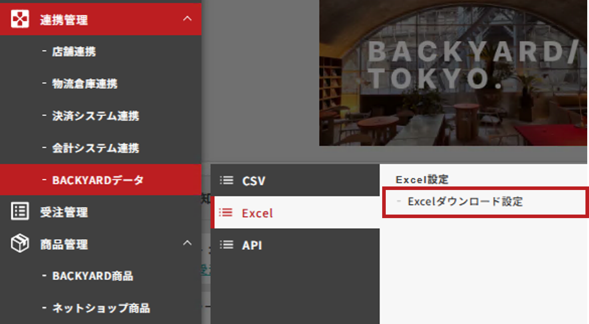Collapse the 連携管理 section chevron

[187, 18]
